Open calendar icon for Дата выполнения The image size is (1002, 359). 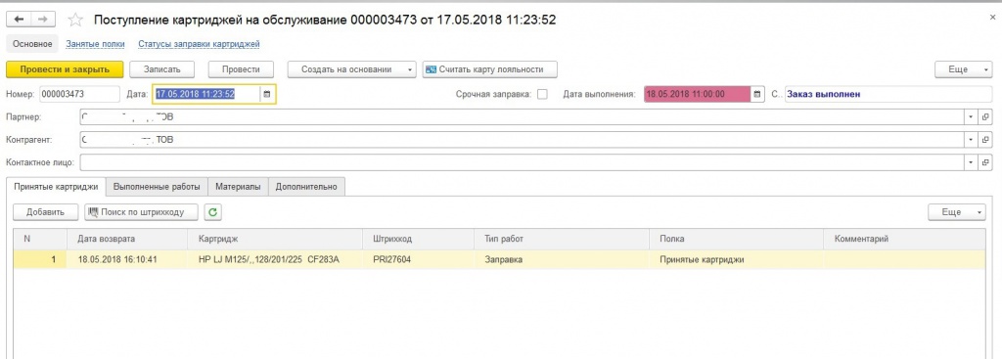pos(757,94)
